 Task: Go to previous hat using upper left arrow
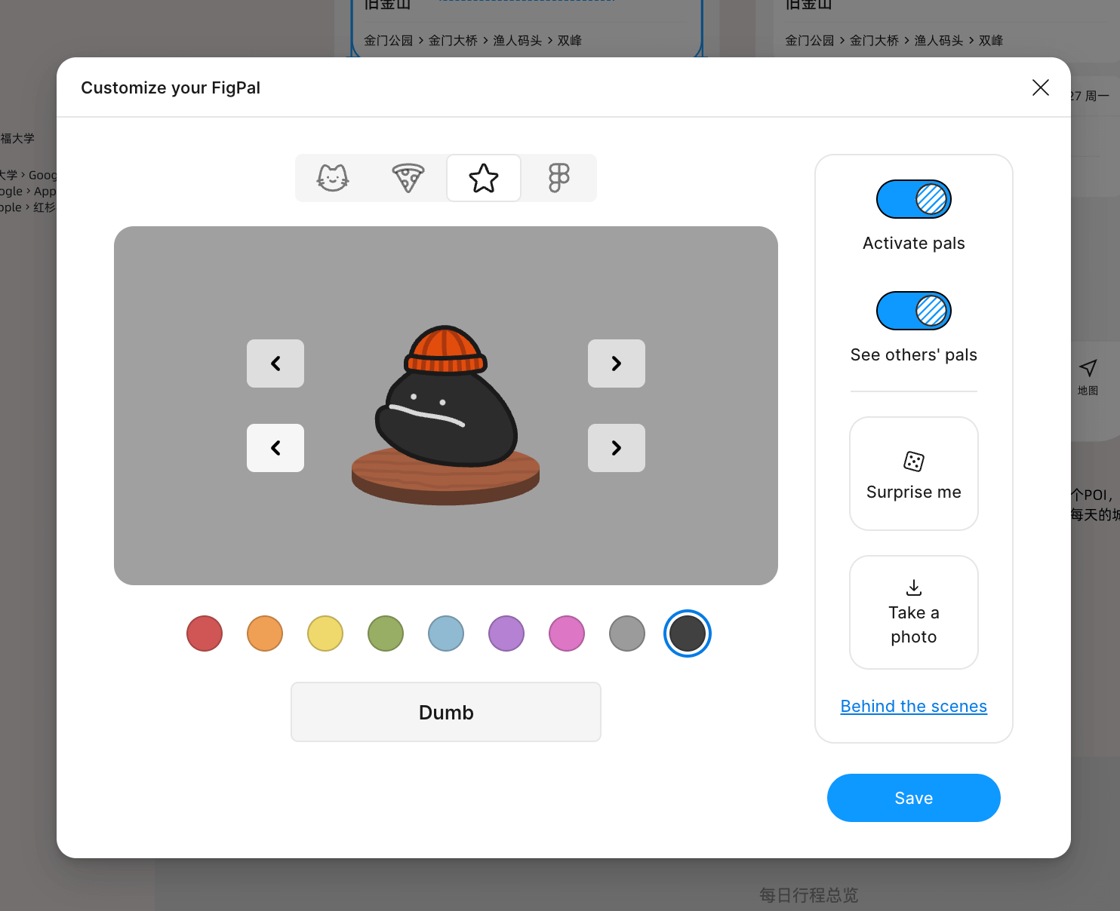tap(275, 363)
